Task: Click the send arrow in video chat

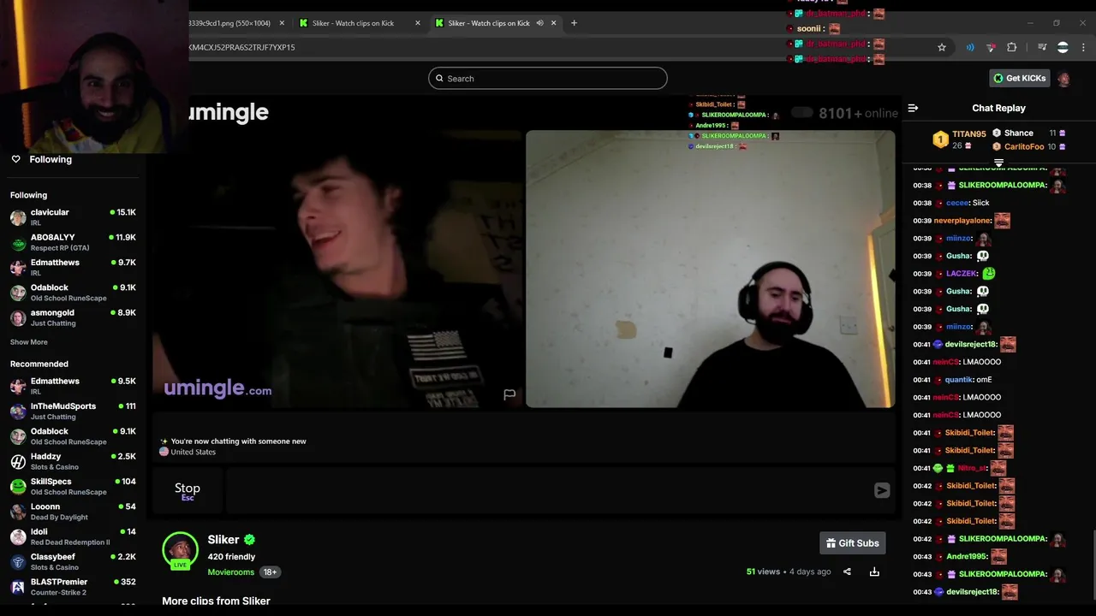Action: (x=882, y=490)
